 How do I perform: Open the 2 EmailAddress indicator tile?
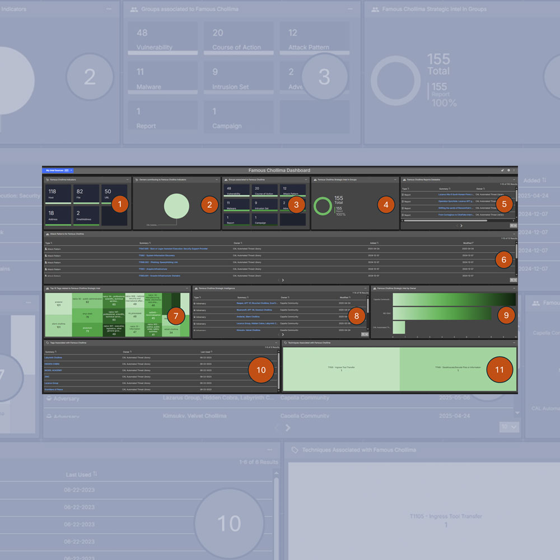(x=86, y=216)
